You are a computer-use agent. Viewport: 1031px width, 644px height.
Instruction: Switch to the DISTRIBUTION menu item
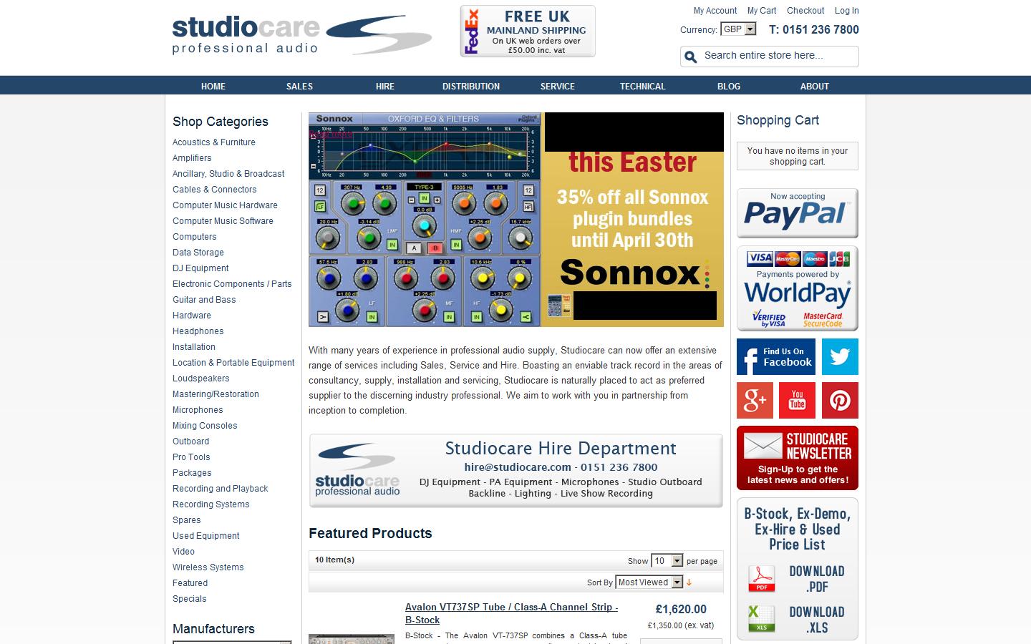[x=471, y=86]
